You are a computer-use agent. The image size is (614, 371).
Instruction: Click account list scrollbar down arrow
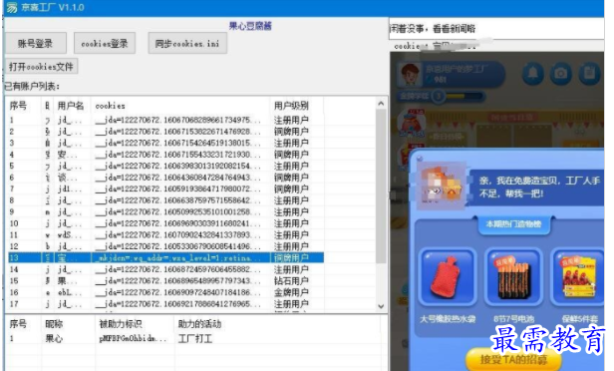[381, 306]
